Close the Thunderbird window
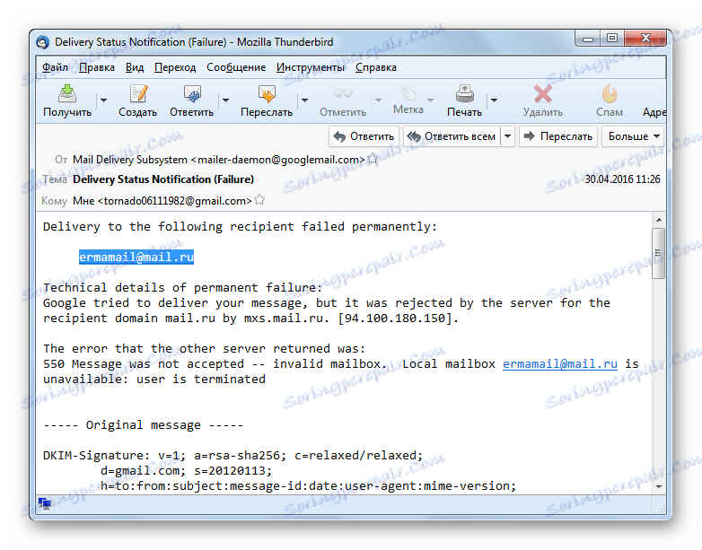The image size is (702, 550). click(645, 39)
